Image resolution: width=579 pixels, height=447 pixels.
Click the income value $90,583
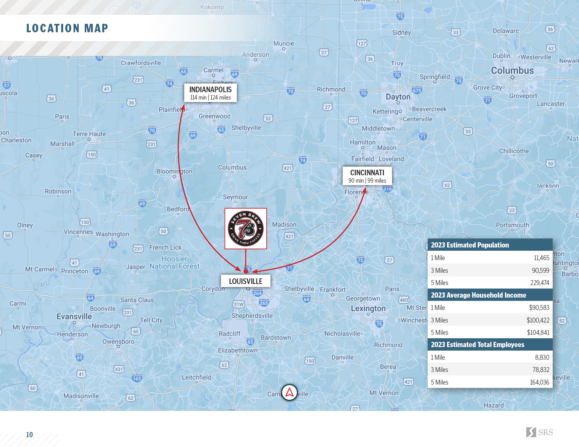[539, 307]
